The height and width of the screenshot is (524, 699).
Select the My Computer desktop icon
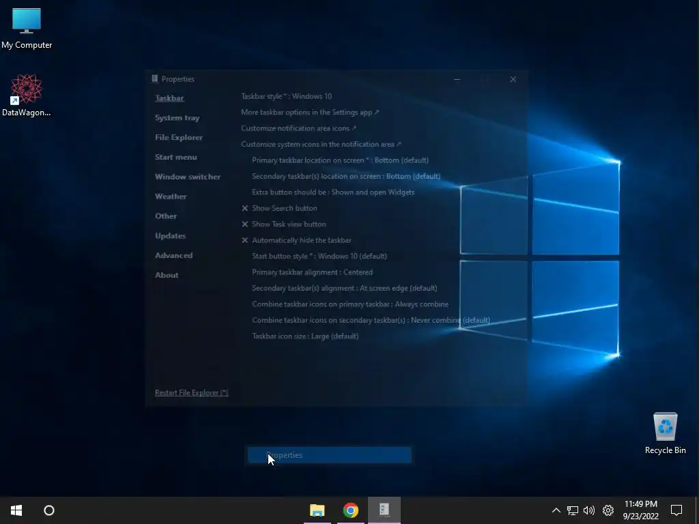(x=27, y=28)
